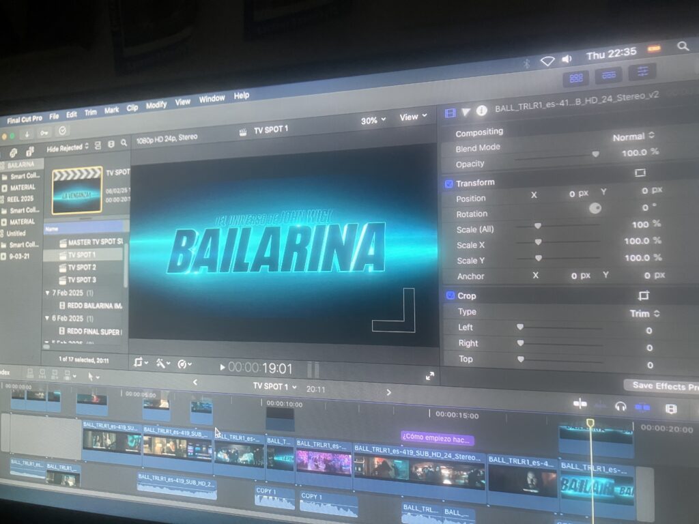Image resolution: width=699 pixels, height=524 pixels.
Task: Click the browser search magnifier icon
Action: coord(124,143)
